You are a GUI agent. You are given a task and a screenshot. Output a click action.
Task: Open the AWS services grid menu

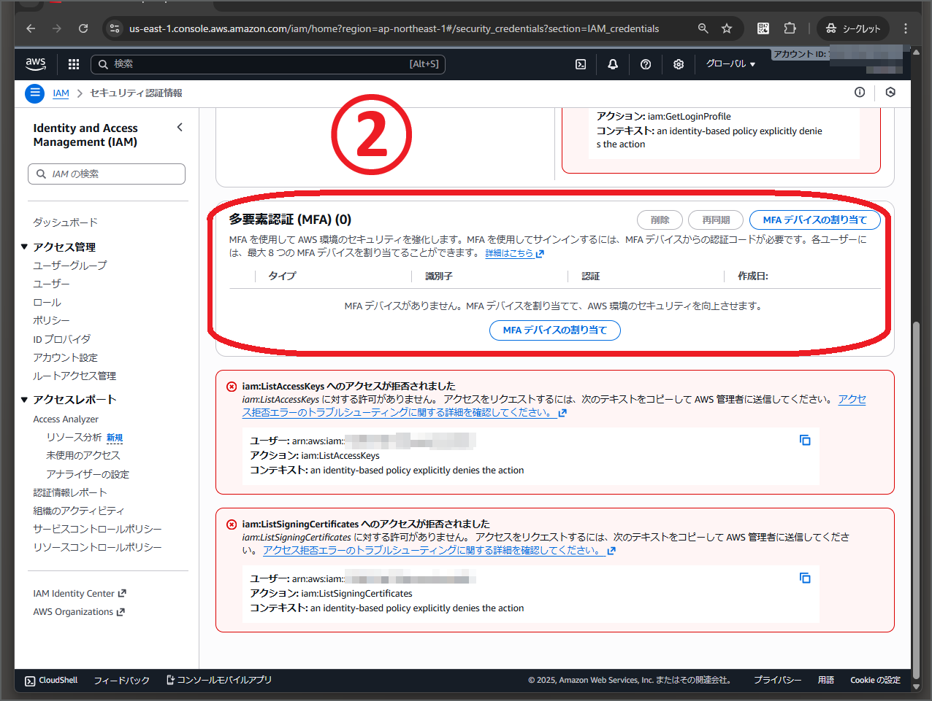[73, 63]
